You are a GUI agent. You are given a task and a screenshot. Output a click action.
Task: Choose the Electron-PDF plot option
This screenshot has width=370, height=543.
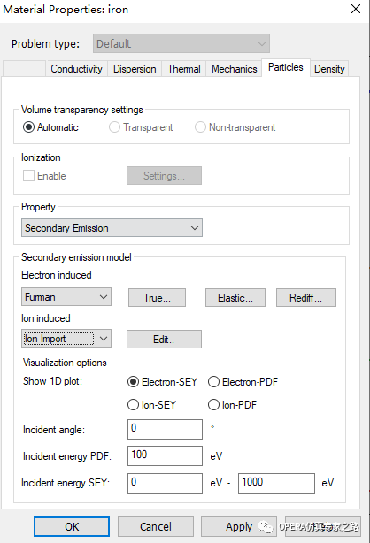[x=213, y=382]
